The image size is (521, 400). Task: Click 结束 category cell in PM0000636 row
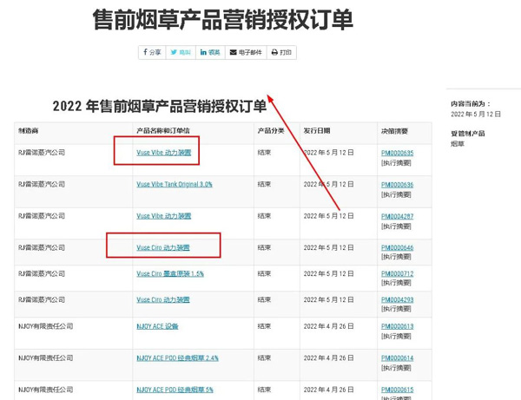[265, 184]
